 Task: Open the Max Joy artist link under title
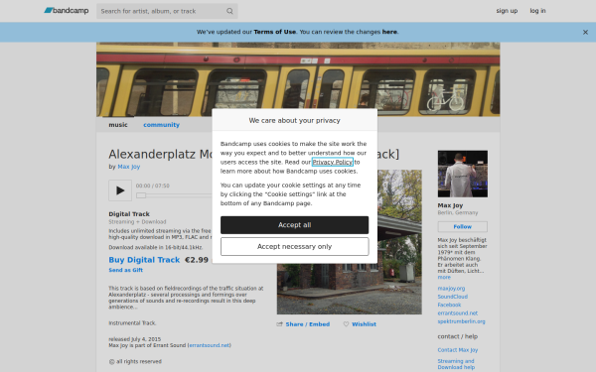tap(129, 167)
